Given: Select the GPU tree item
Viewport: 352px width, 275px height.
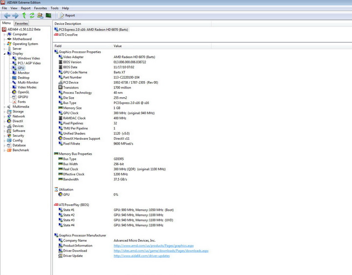Looking at the screenshot, I should 21,68.
